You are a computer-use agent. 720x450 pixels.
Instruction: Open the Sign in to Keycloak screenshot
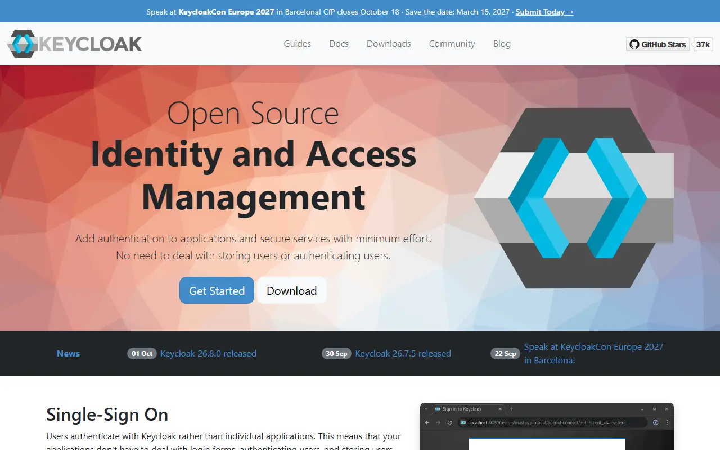pyautogui.click(x=547, y=426)
